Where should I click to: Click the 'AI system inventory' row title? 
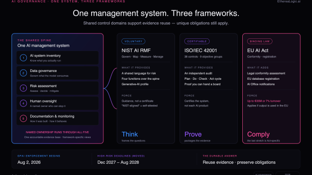(45, 56)
